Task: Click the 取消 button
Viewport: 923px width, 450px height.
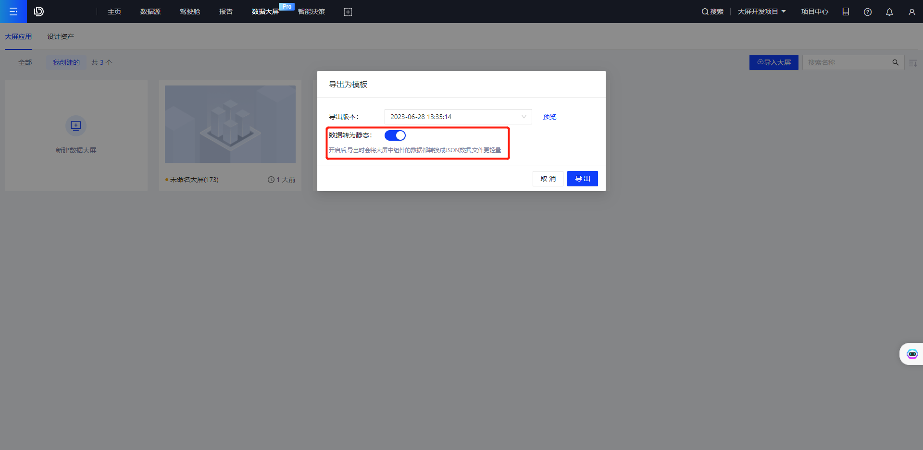Action: [x=548, y=179]
